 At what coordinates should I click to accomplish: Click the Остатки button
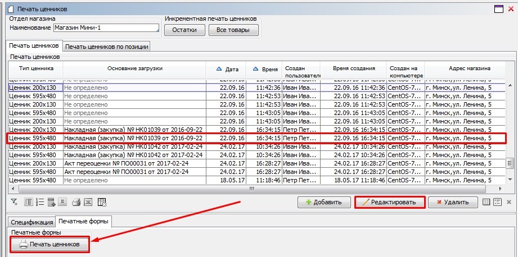(x=184, y=30)
